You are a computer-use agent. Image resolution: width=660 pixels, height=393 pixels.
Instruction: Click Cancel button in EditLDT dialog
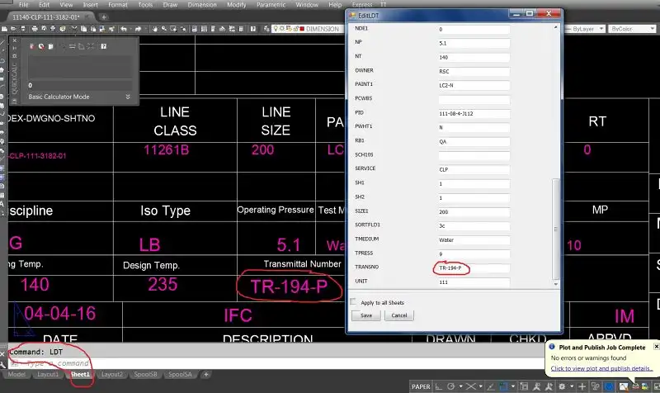pos(399,315)
